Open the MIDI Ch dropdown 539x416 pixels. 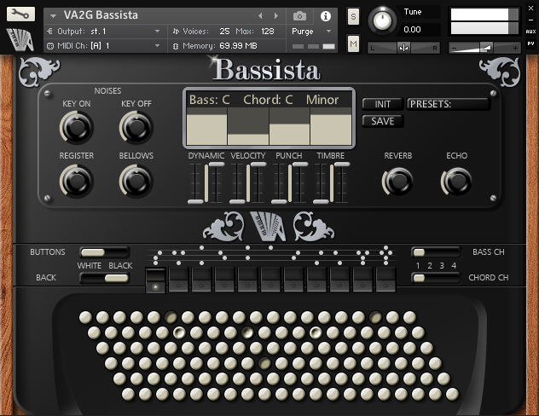[x=102, y=45]
